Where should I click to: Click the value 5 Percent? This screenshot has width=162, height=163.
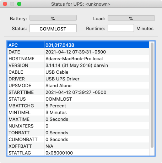56,106
